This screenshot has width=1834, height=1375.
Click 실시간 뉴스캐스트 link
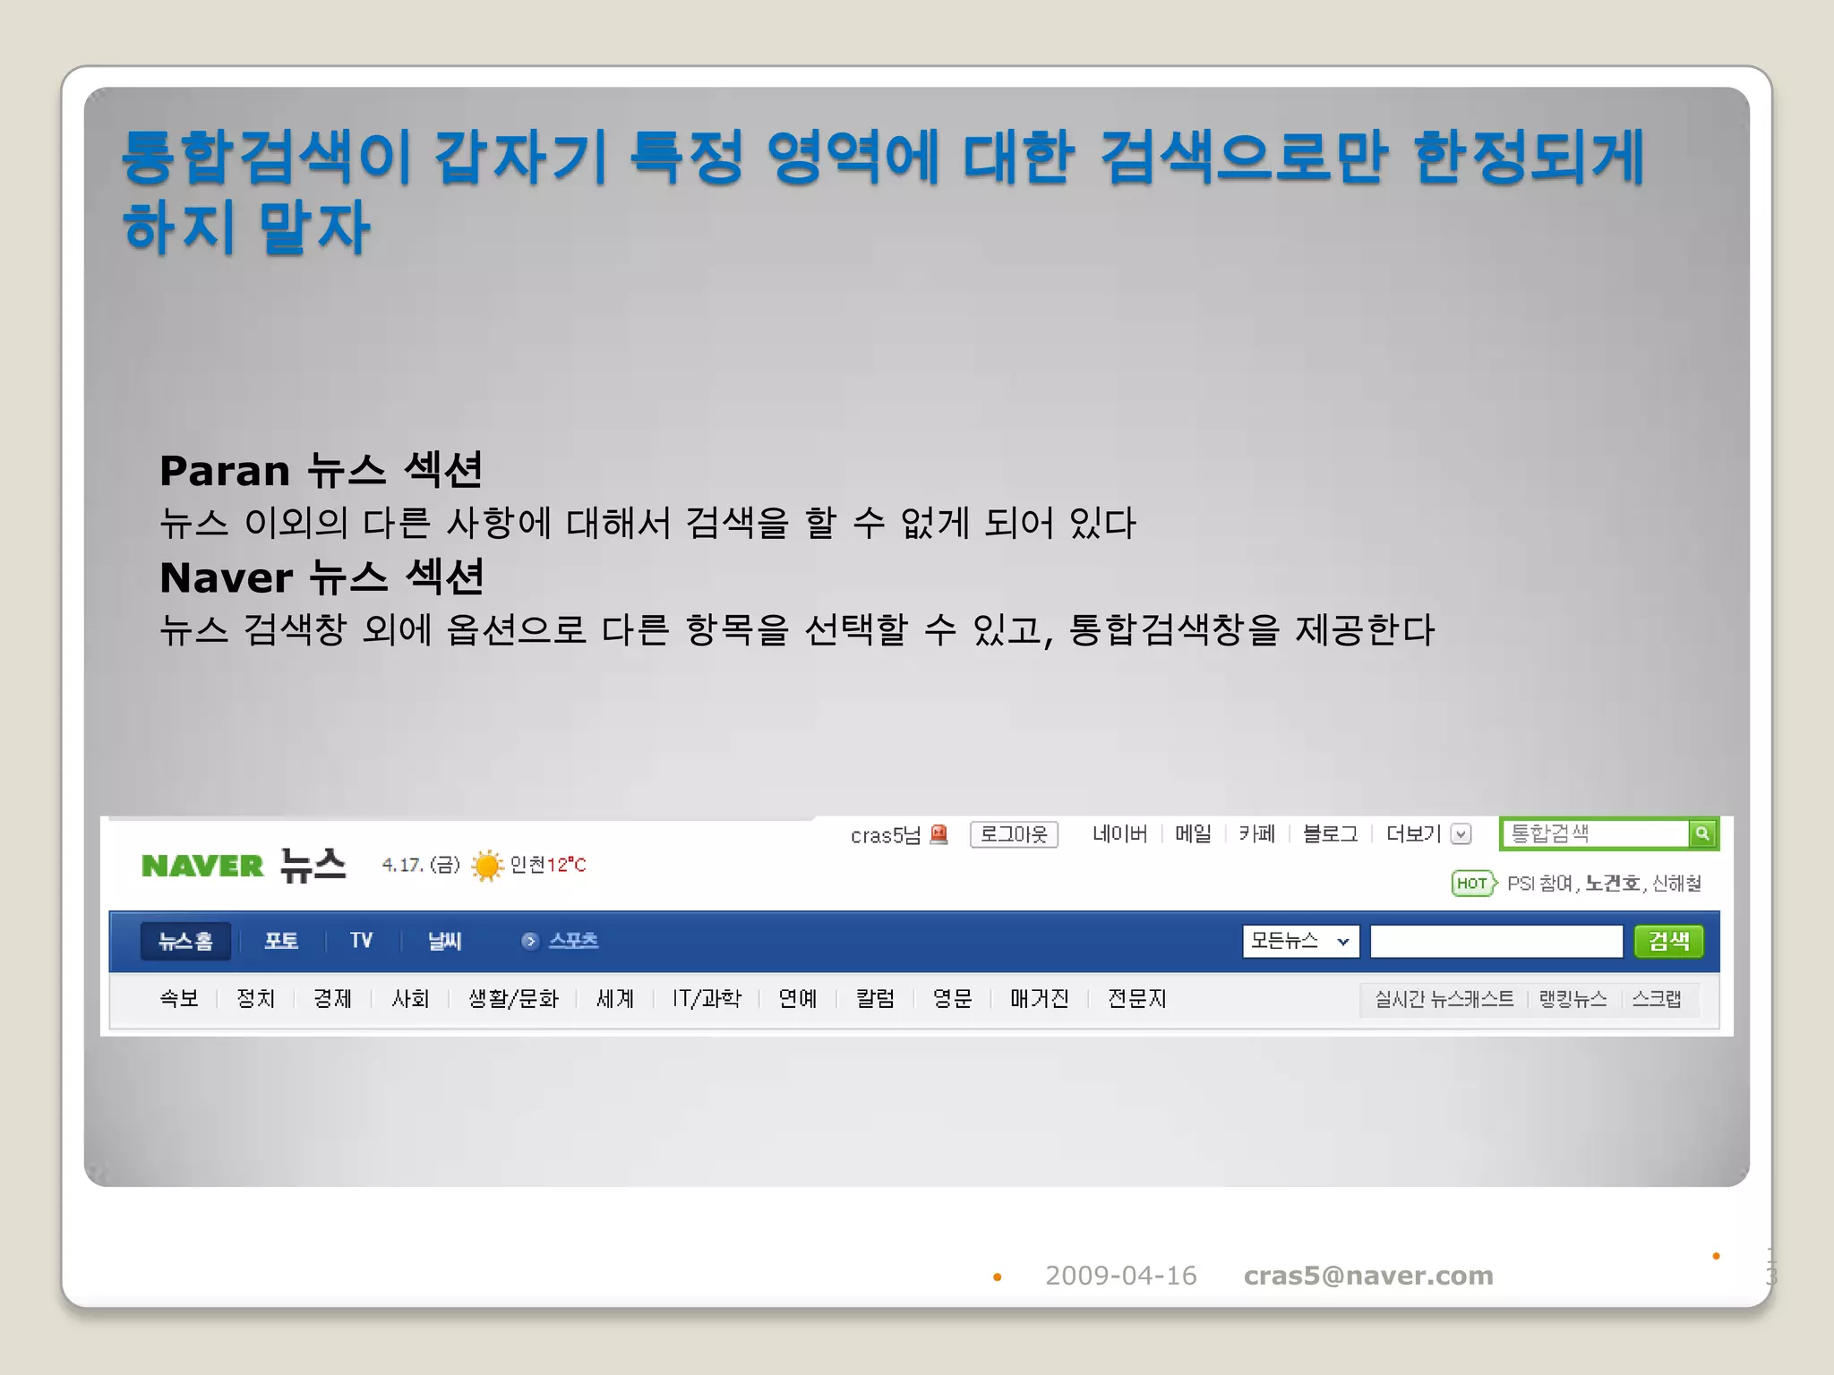tap(1444, 999)
